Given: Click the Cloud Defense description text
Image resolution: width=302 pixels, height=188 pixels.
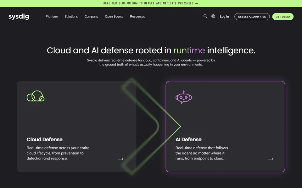Looking at the screenshot, I should coord(58,153).
